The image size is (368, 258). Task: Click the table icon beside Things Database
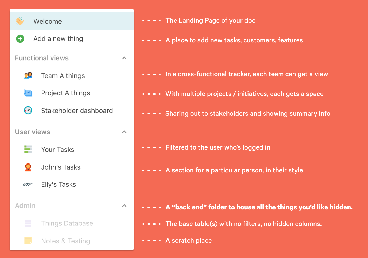[x=28, y=223]
